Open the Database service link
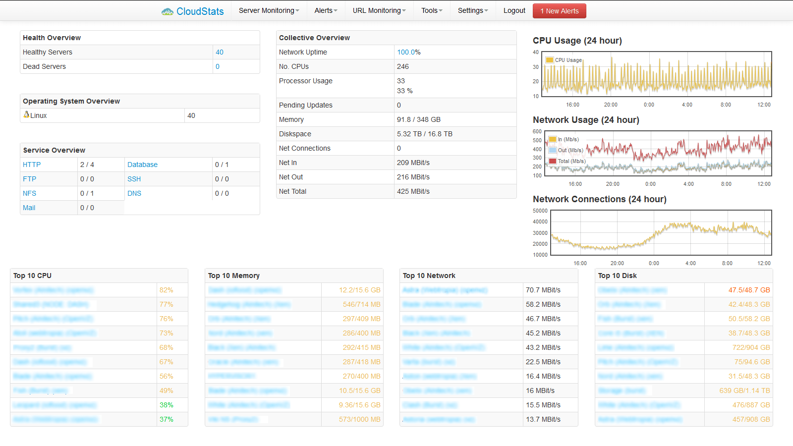Screen dimensions: 793x446 142,165
